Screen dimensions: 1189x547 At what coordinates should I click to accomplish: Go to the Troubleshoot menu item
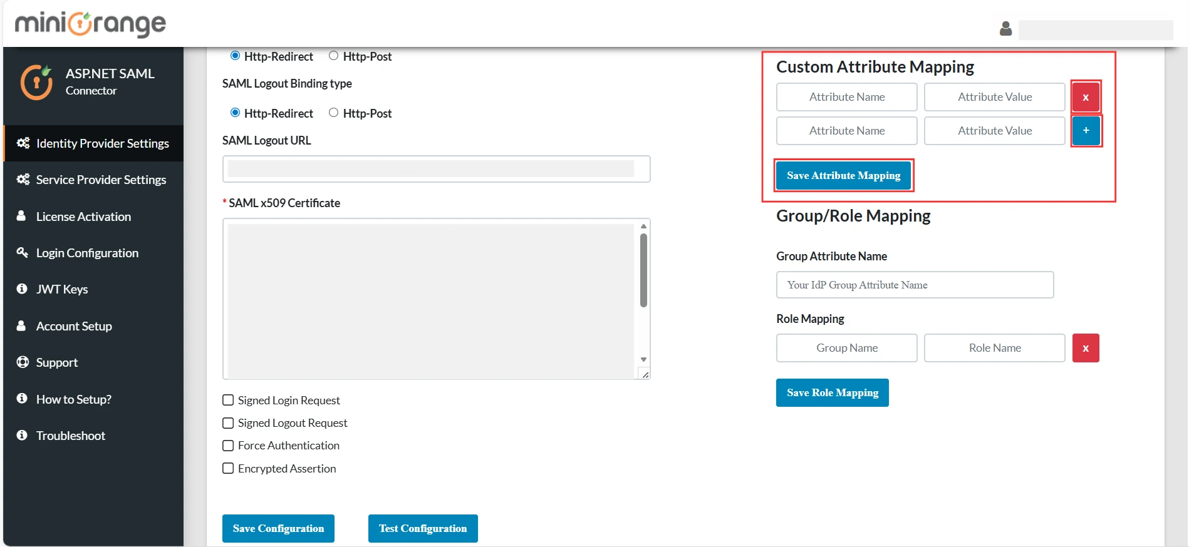(x=70, y=436)
